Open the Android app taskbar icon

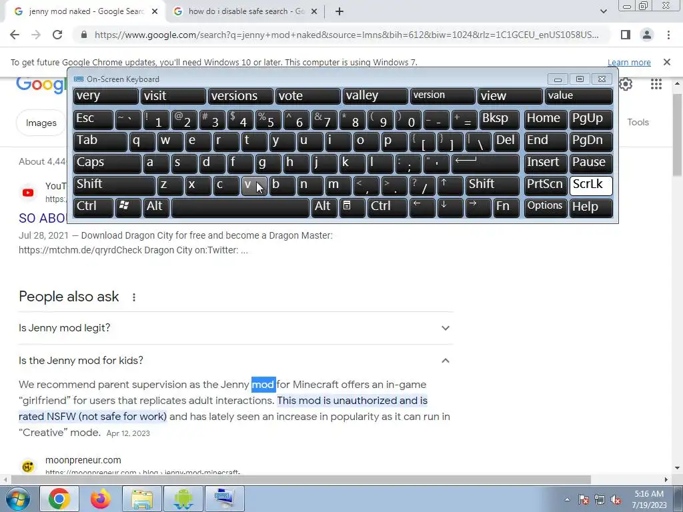[x=183, y=499]
